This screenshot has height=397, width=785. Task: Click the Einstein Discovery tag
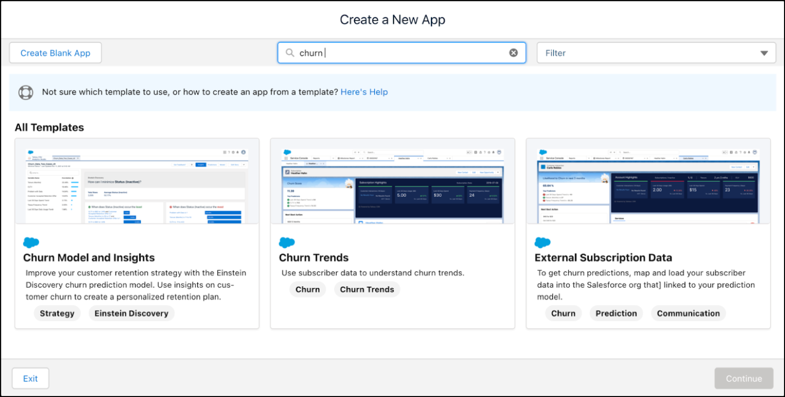click(131, 313)
